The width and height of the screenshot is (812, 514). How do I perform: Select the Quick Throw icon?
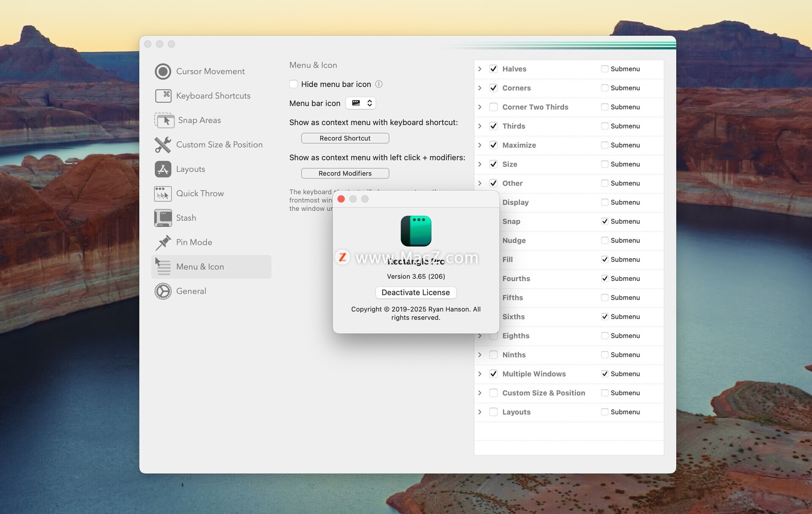[x=163, y=194]
